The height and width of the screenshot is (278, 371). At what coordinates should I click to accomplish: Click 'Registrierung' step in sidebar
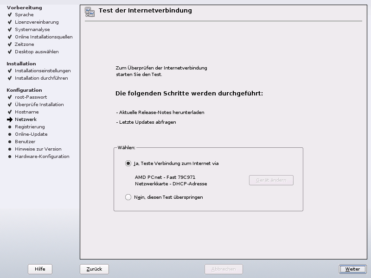coord(30,126)
